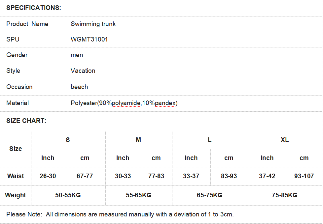Click the Please Note disclaimer text
This screenshot has height=224, width=323.
click(120, 214)
